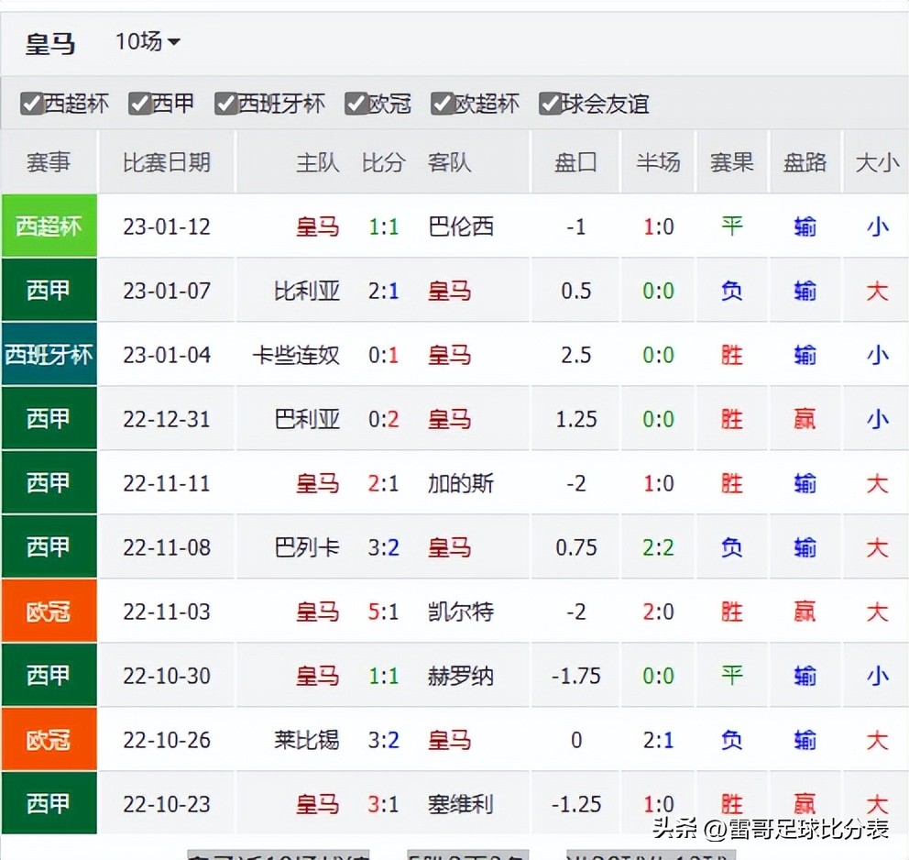Uncheck the 欧冠 competition checkbox
Viewport: 909px width, 860px height.
(x=355, y=104)
